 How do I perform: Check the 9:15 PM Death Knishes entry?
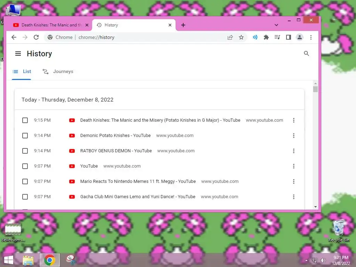click(x=25, y=120)
